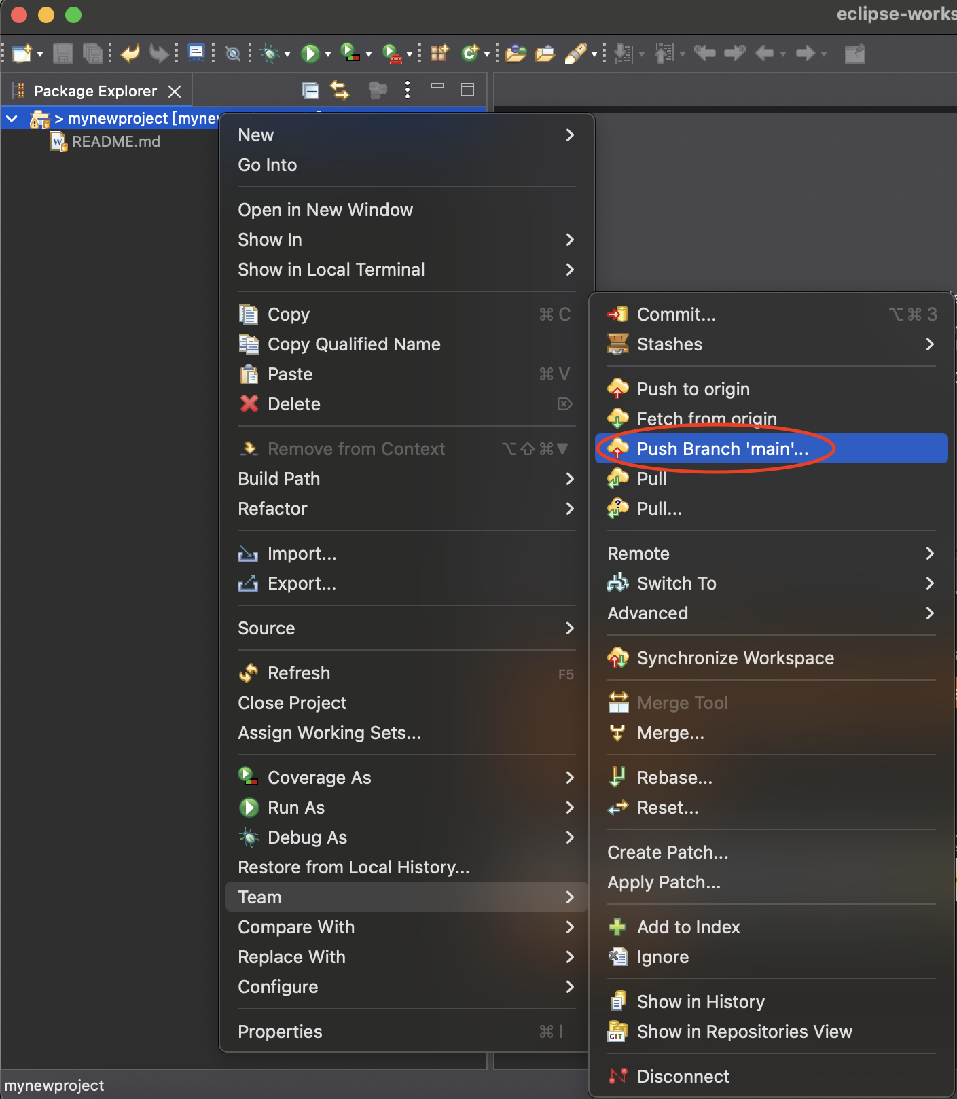Open the Package Explorer View Menu dots
Viewport: 957px width, 1099px height.
[x=408, y=90]
